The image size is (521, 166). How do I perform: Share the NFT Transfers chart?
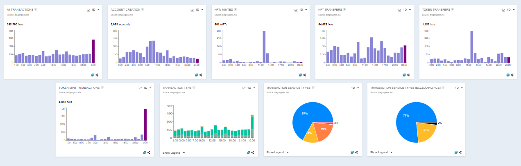(x=408, y=75)
